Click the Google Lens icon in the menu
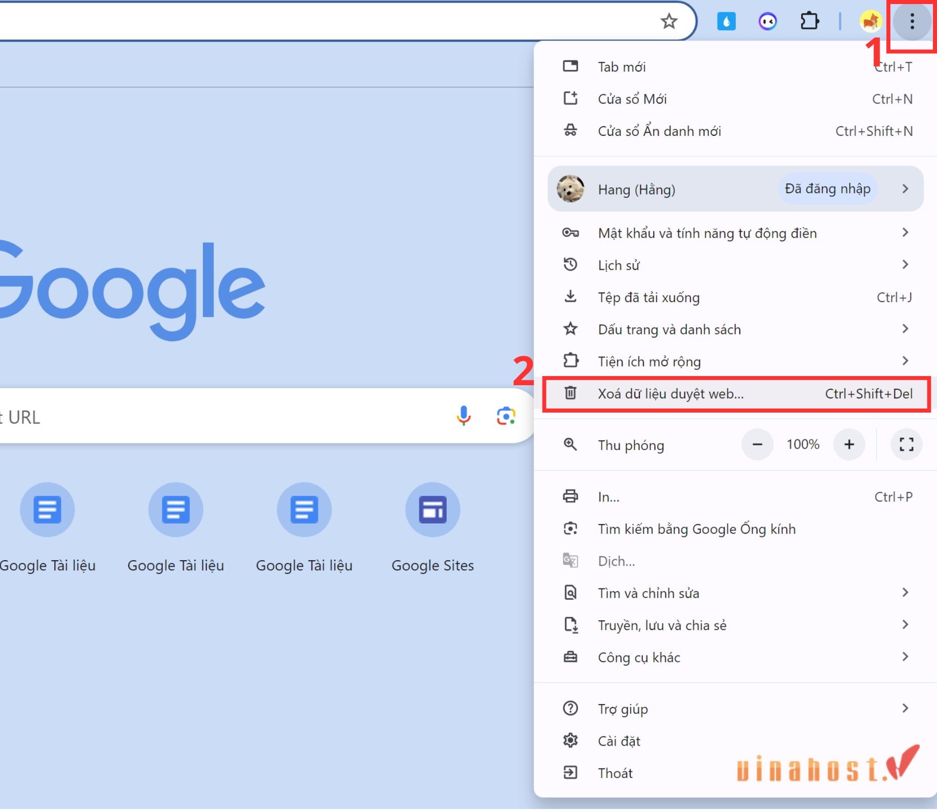This screenshot has height=811, width=937. 570,529
